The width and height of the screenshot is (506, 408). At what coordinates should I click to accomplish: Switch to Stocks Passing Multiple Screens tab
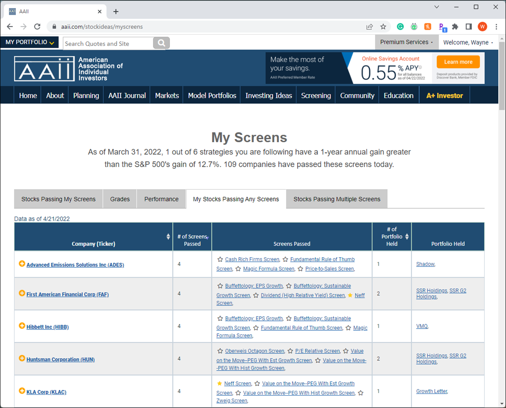pyautogui.click(x=337, y=199)
